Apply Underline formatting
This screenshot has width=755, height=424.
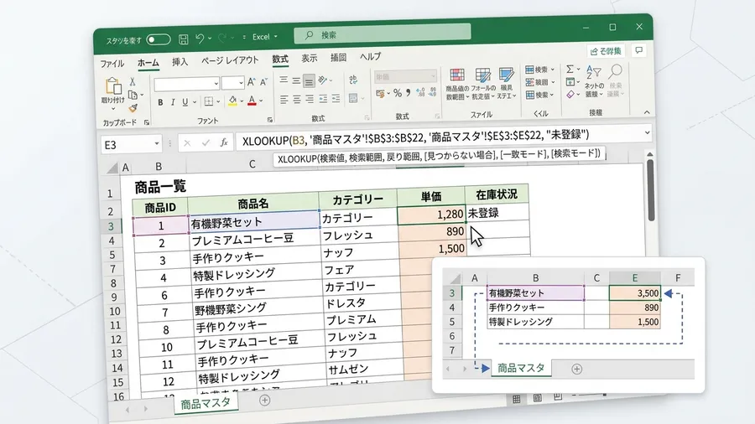click(185, 102)
